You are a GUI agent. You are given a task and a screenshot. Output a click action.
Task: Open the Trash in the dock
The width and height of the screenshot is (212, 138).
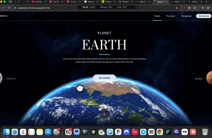pos(205,132)
